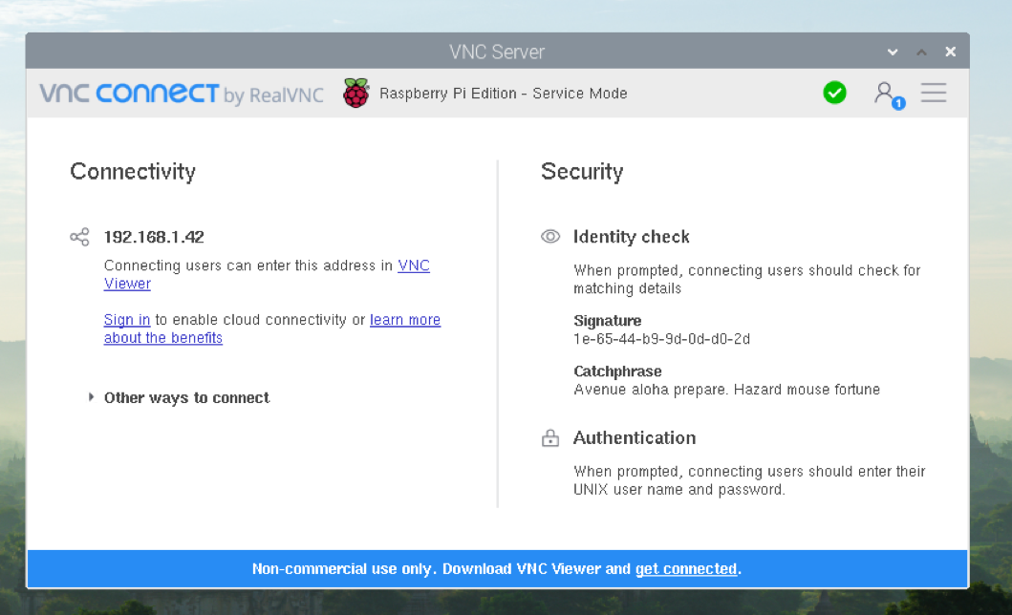
Task: Open learn more about the benefits
Action: coord(405,319)
